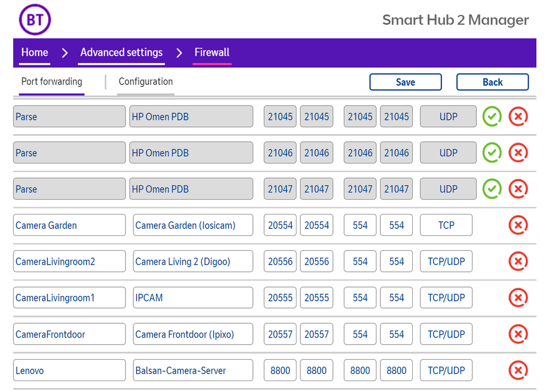The width and height of the screenshot is (550, 391).
Task: Select the Port forwarding tab
Action: point(51,81)
